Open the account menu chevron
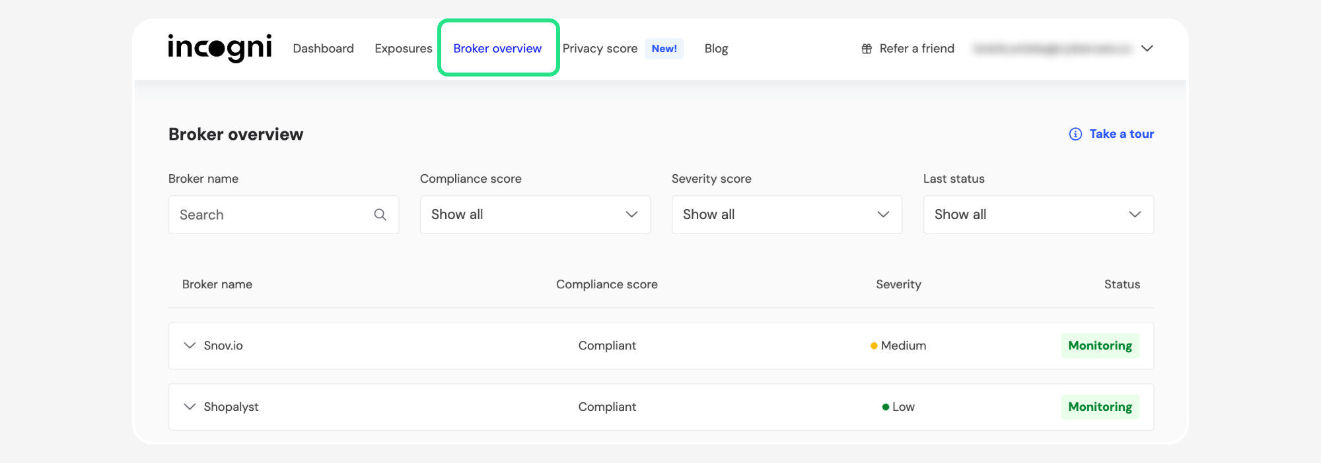Screen dimensions: 1321x463 click(1147, 48)
